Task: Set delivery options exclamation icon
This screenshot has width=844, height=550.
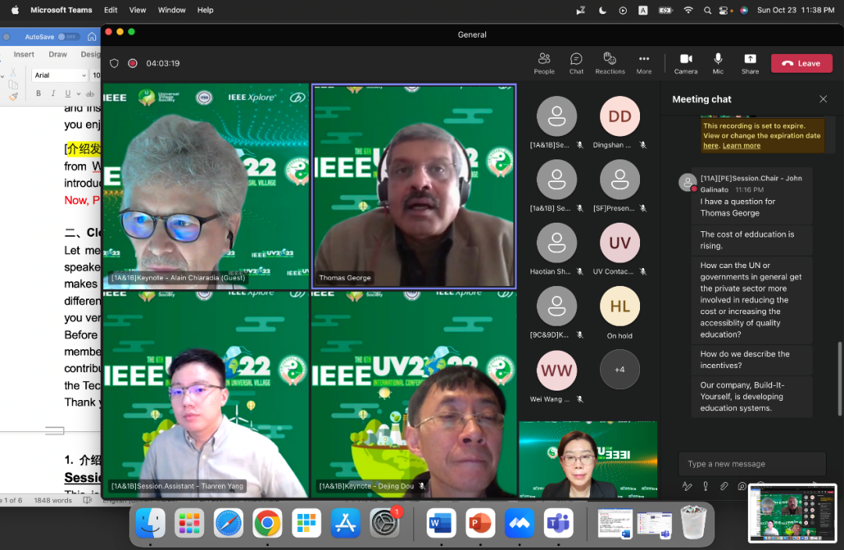Action: (x=705, y=486)
